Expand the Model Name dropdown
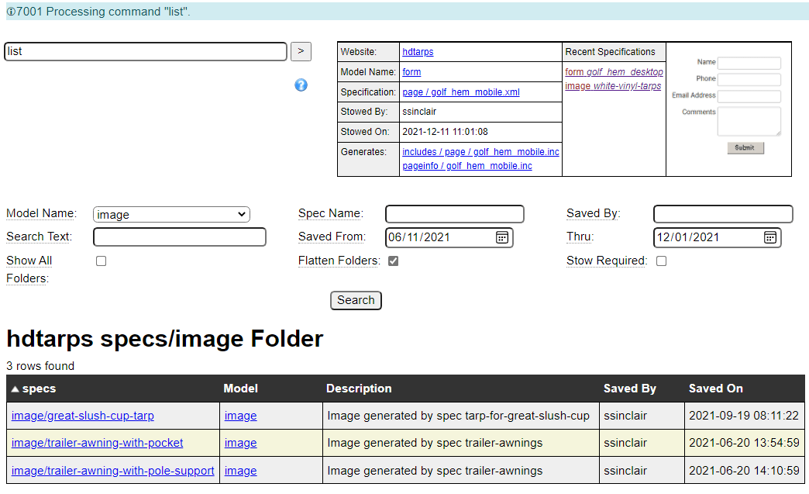The height and width of the screenshot is (494, 809). point(171,215)
